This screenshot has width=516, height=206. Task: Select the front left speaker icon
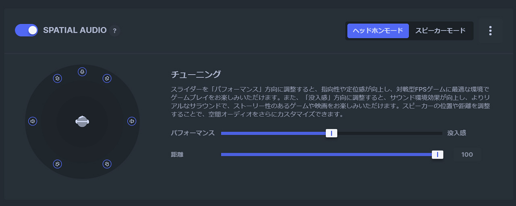coord(58,78)
